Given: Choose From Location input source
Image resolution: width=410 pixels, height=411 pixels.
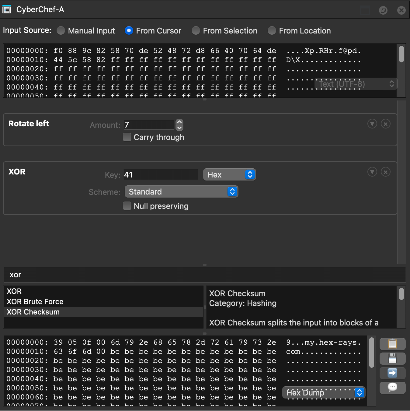Looking at the screenshot, I should tap(272, 31).
